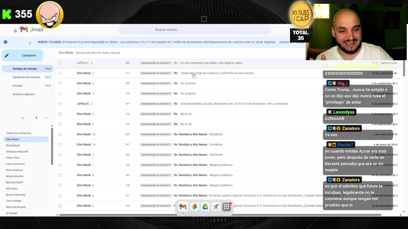
Task: Open email number 187 'Navidad y Año Nuevo'
Action: (229, 144)
